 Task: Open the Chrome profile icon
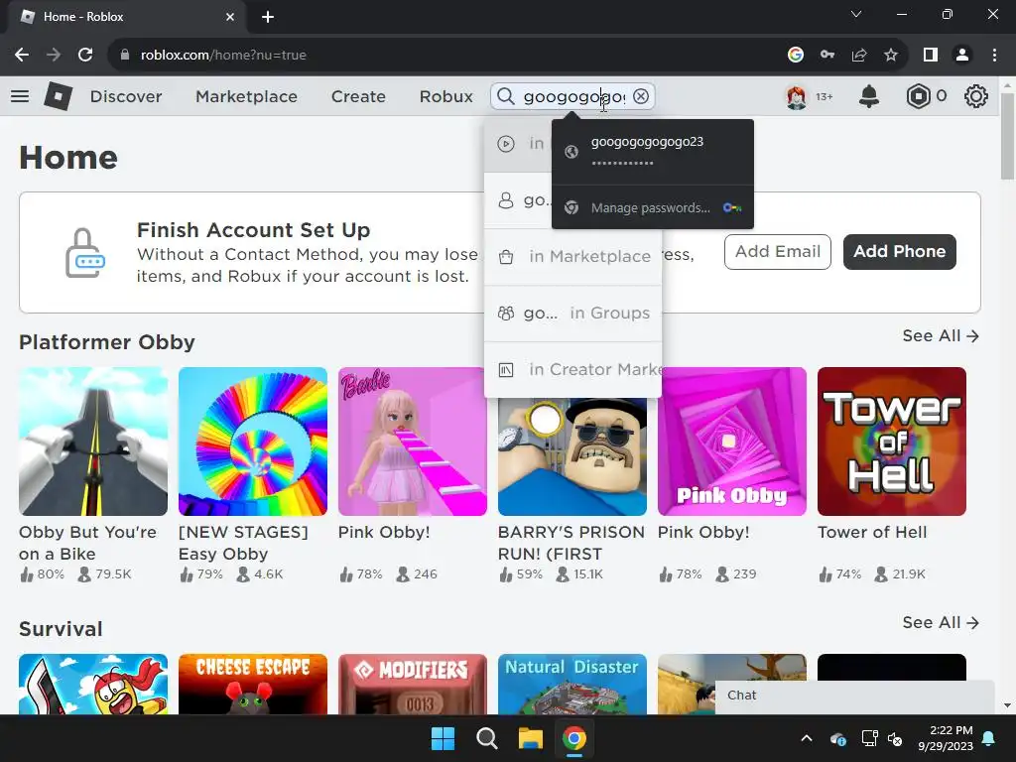pos(962,56)
